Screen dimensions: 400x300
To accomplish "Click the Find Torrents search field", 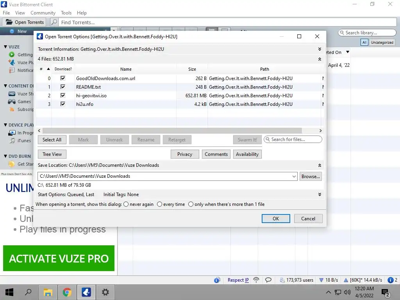I will [x=228, y=22].
